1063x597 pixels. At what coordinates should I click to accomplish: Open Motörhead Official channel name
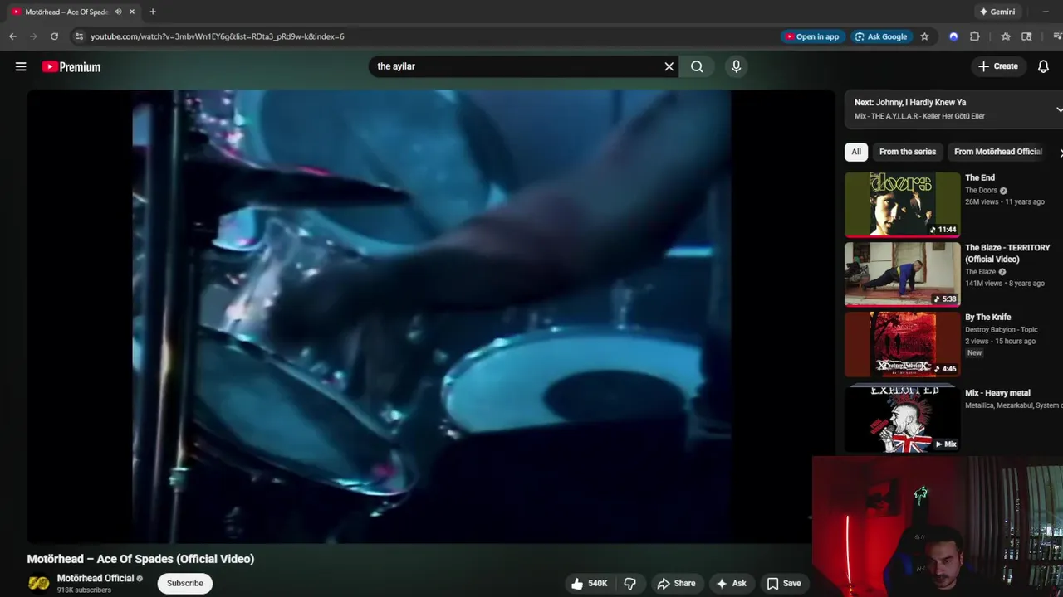click(x=96, y=578)
